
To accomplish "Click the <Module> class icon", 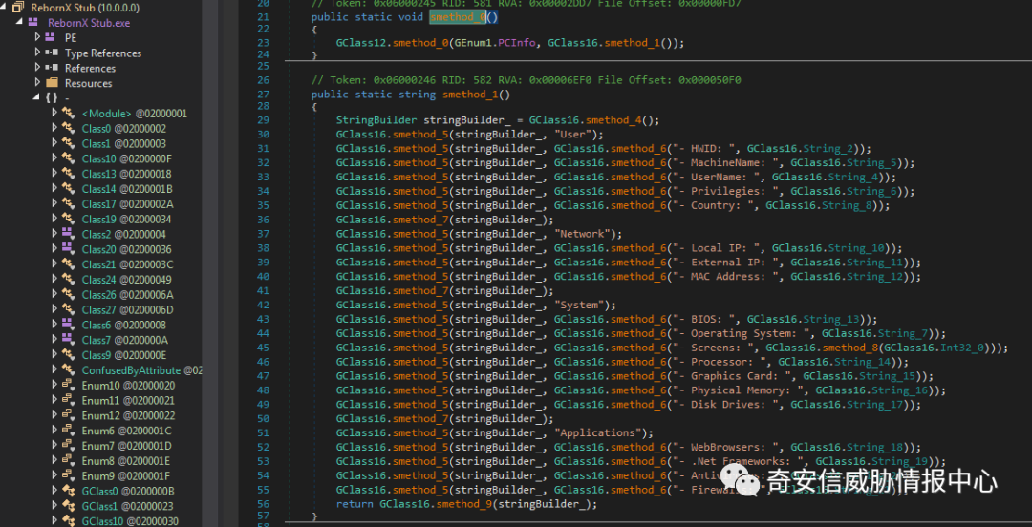I will (x=68, y=114).
